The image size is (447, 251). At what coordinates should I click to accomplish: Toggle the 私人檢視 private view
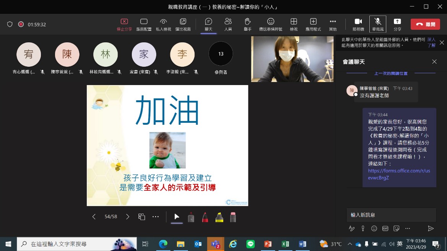point(163,22)
